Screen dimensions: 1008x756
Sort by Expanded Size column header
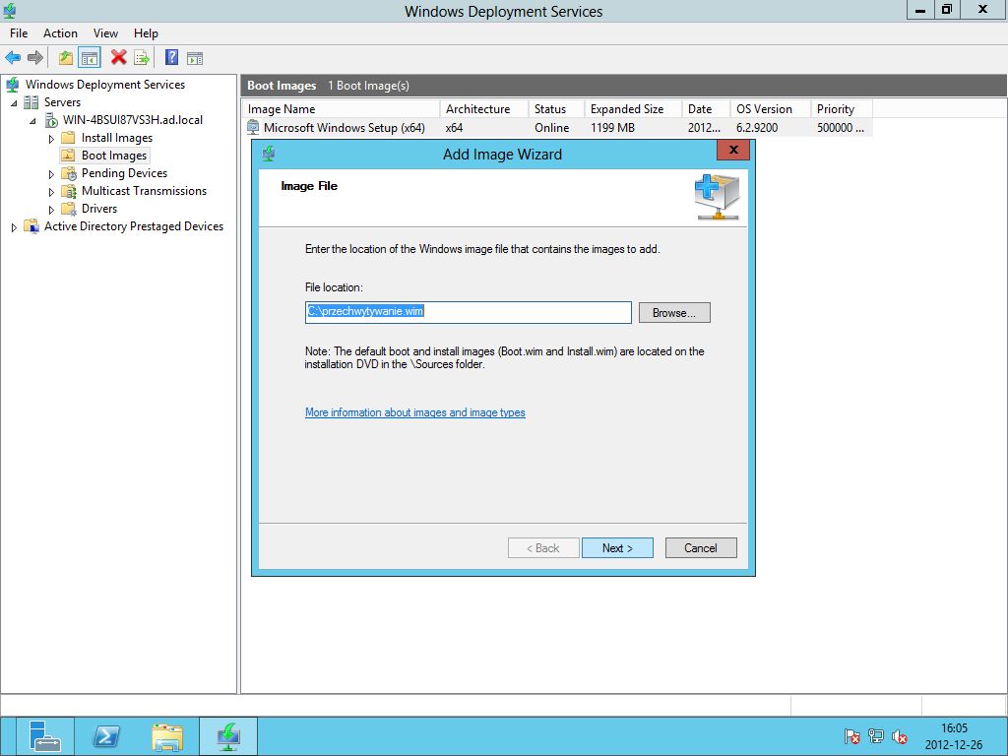[633, 109]
